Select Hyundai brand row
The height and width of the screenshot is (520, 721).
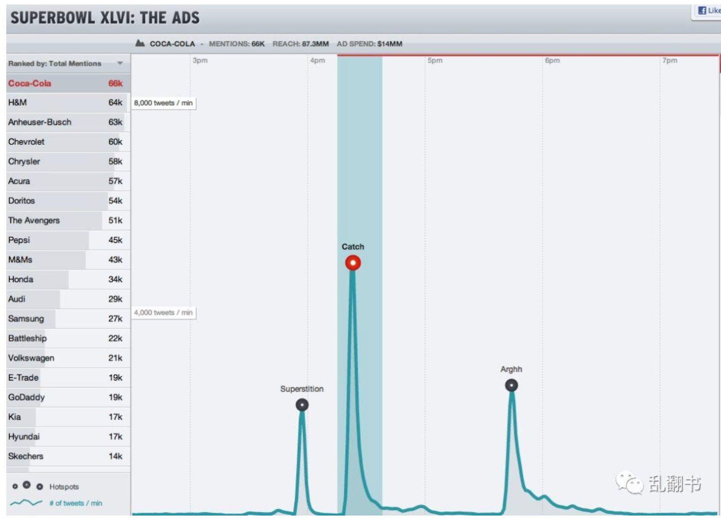pyautogui.click(x=68, y=436)
